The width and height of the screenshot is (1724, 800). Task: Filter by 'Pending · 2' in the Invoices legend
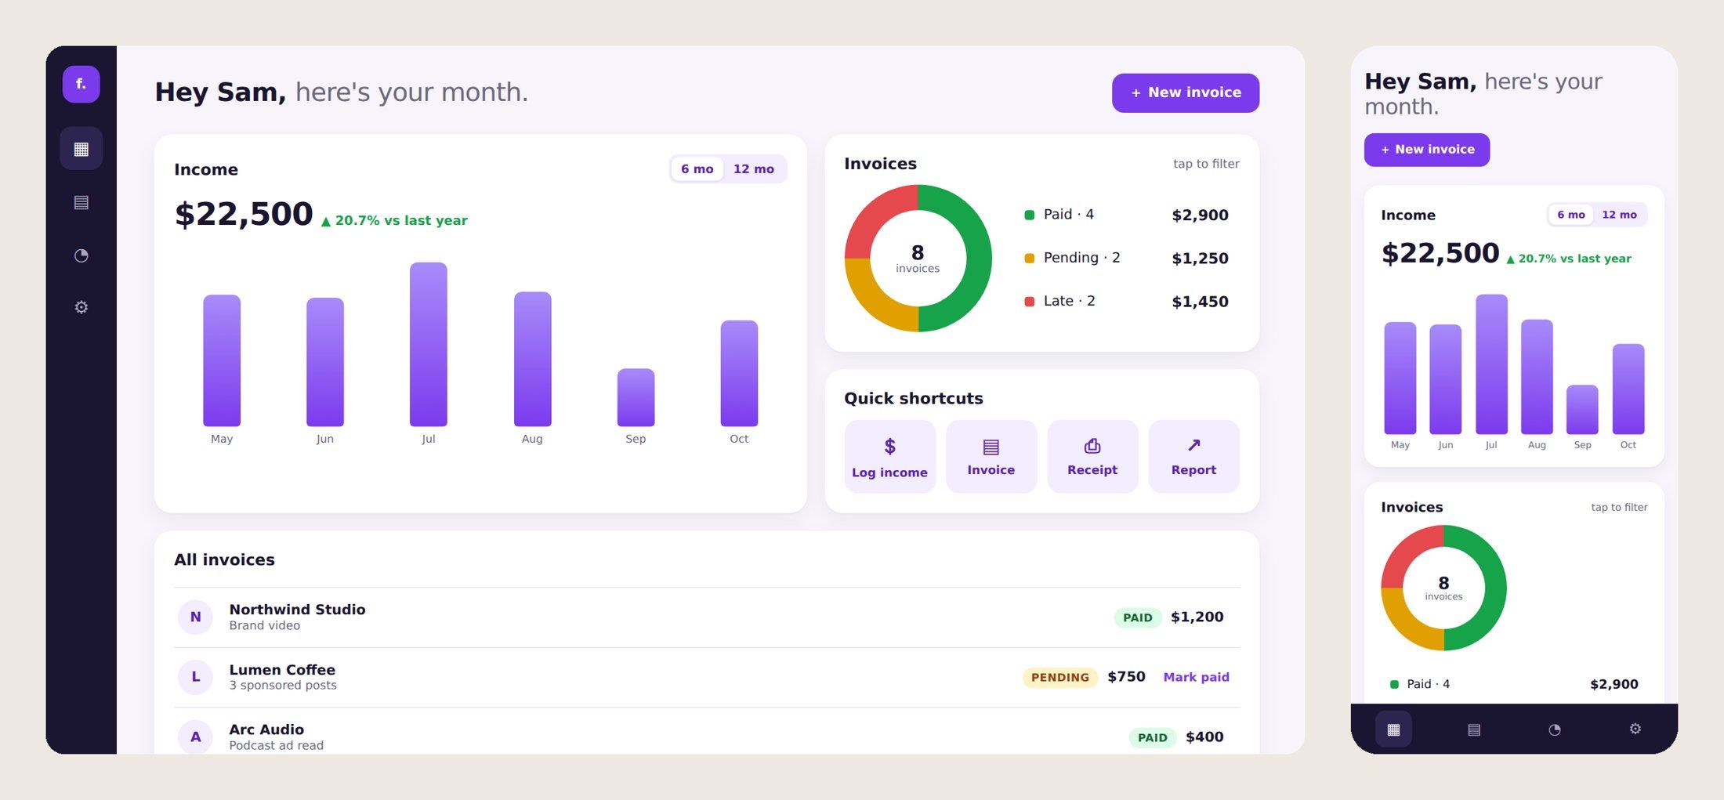point(1128,258)
